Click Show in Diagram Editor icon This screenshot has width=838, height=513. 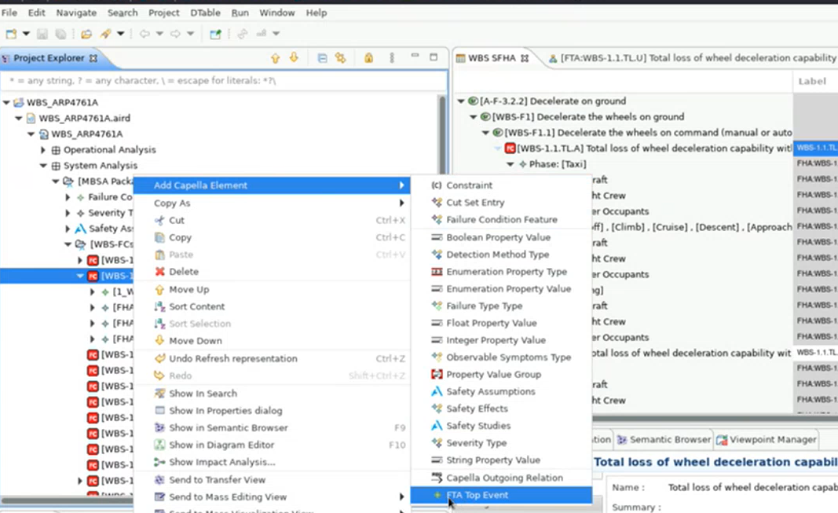pos(159,445)
